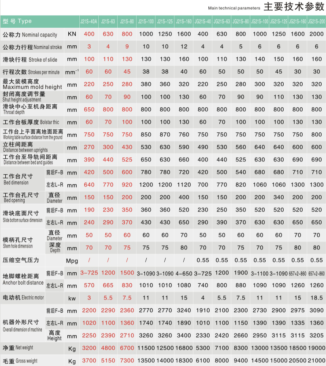The image size is (326, 366).
Task: Click Bed opening diameter value '340'
Action: pos(278,198)
